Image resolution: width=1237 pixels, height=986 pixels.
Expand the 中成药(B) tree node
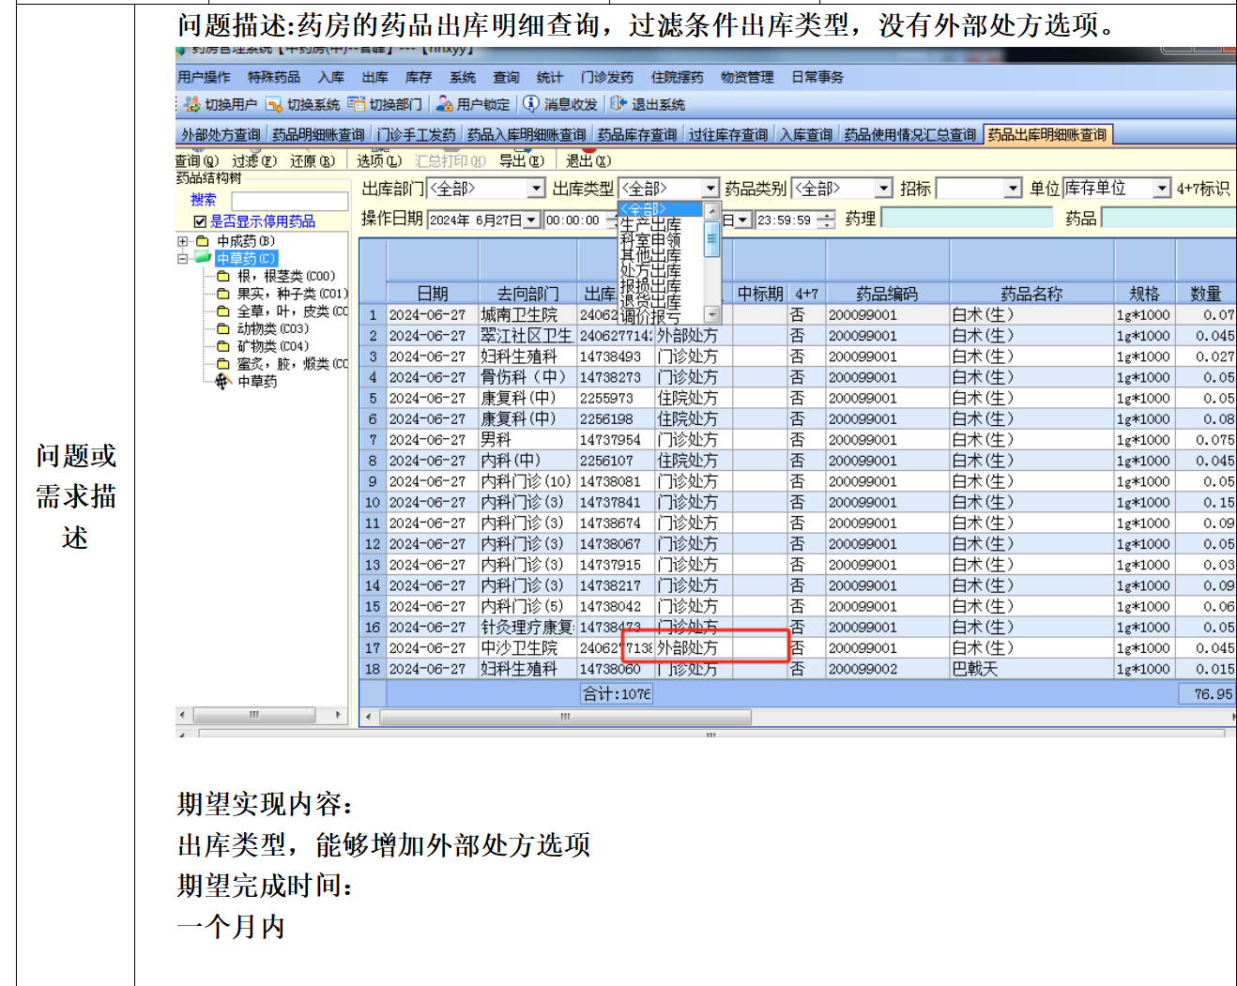pos(183,241)
